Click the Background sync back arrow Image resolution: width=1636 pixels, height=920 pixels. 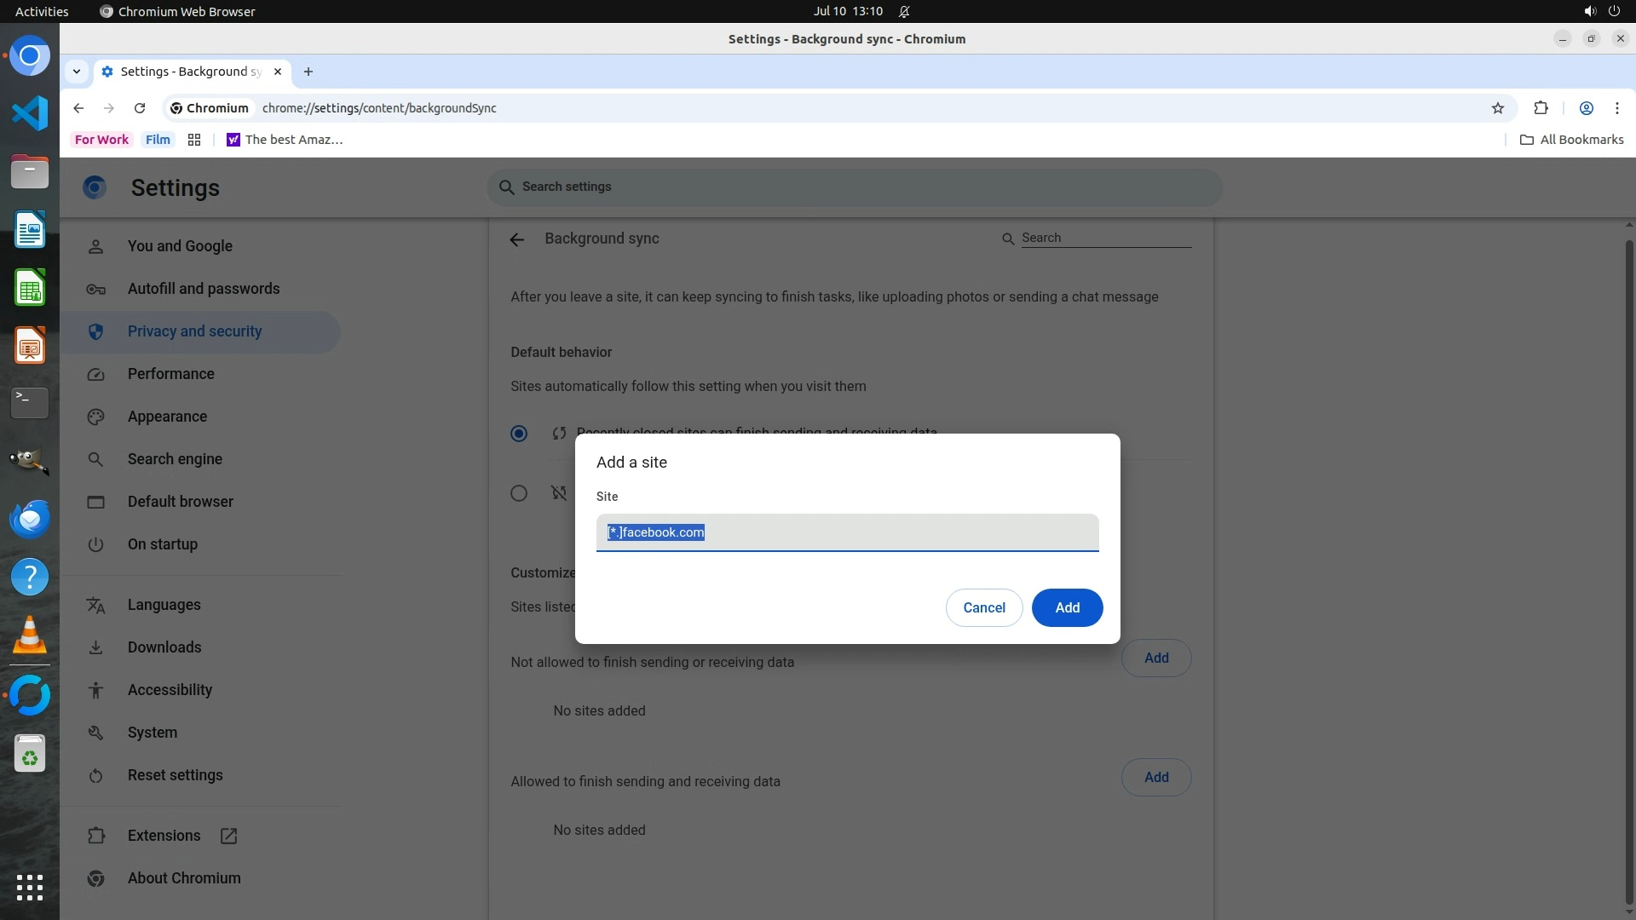(x=516, y=239)
